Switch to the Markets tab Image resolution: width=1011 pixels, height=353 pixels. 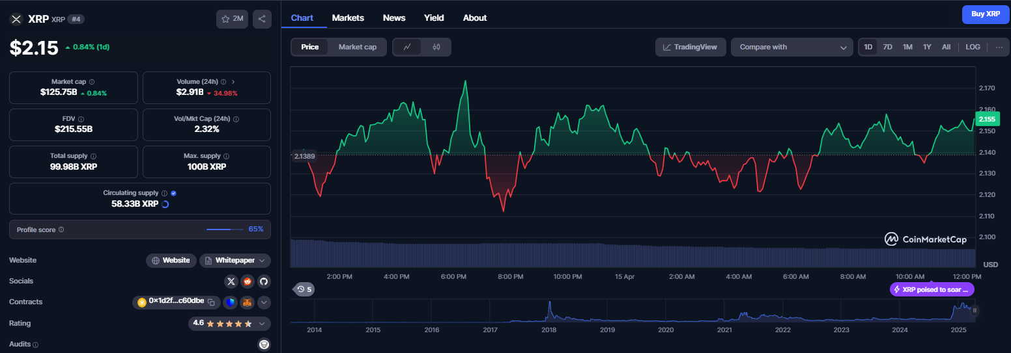[348, 18]
